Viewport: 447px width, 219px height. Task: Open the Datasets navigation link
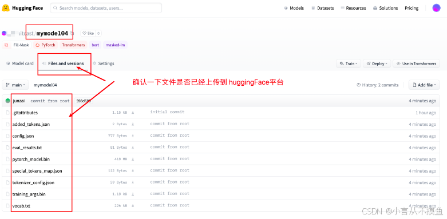tap(322, 8)
